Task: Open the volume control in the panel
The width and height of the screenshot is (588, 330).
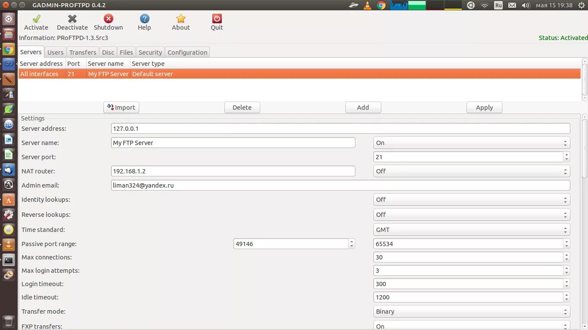Action: [x=525, y=5]
